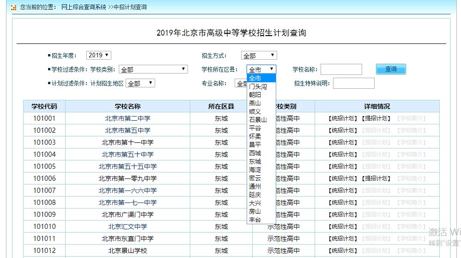Click the 学校代码 column header
This screenshot has height=258, width=461.
point(44,106)
